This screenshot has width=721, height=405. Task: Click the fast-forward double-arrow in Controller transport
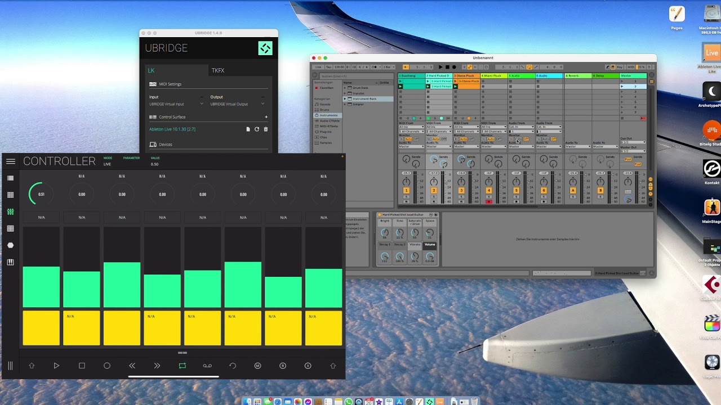point(157,366)
